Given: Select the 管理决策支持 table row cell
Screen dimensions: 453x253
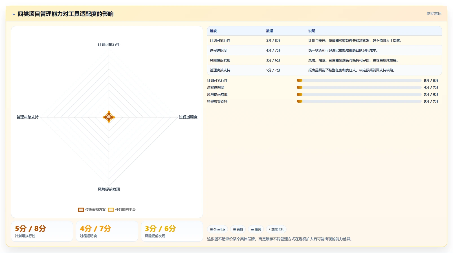Looking at the screenshot, I should tap(220, 70).
